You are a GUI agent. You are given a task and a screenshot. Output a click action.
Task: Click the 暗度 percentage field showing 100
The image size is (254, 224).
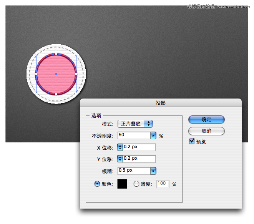click(163, 184)
